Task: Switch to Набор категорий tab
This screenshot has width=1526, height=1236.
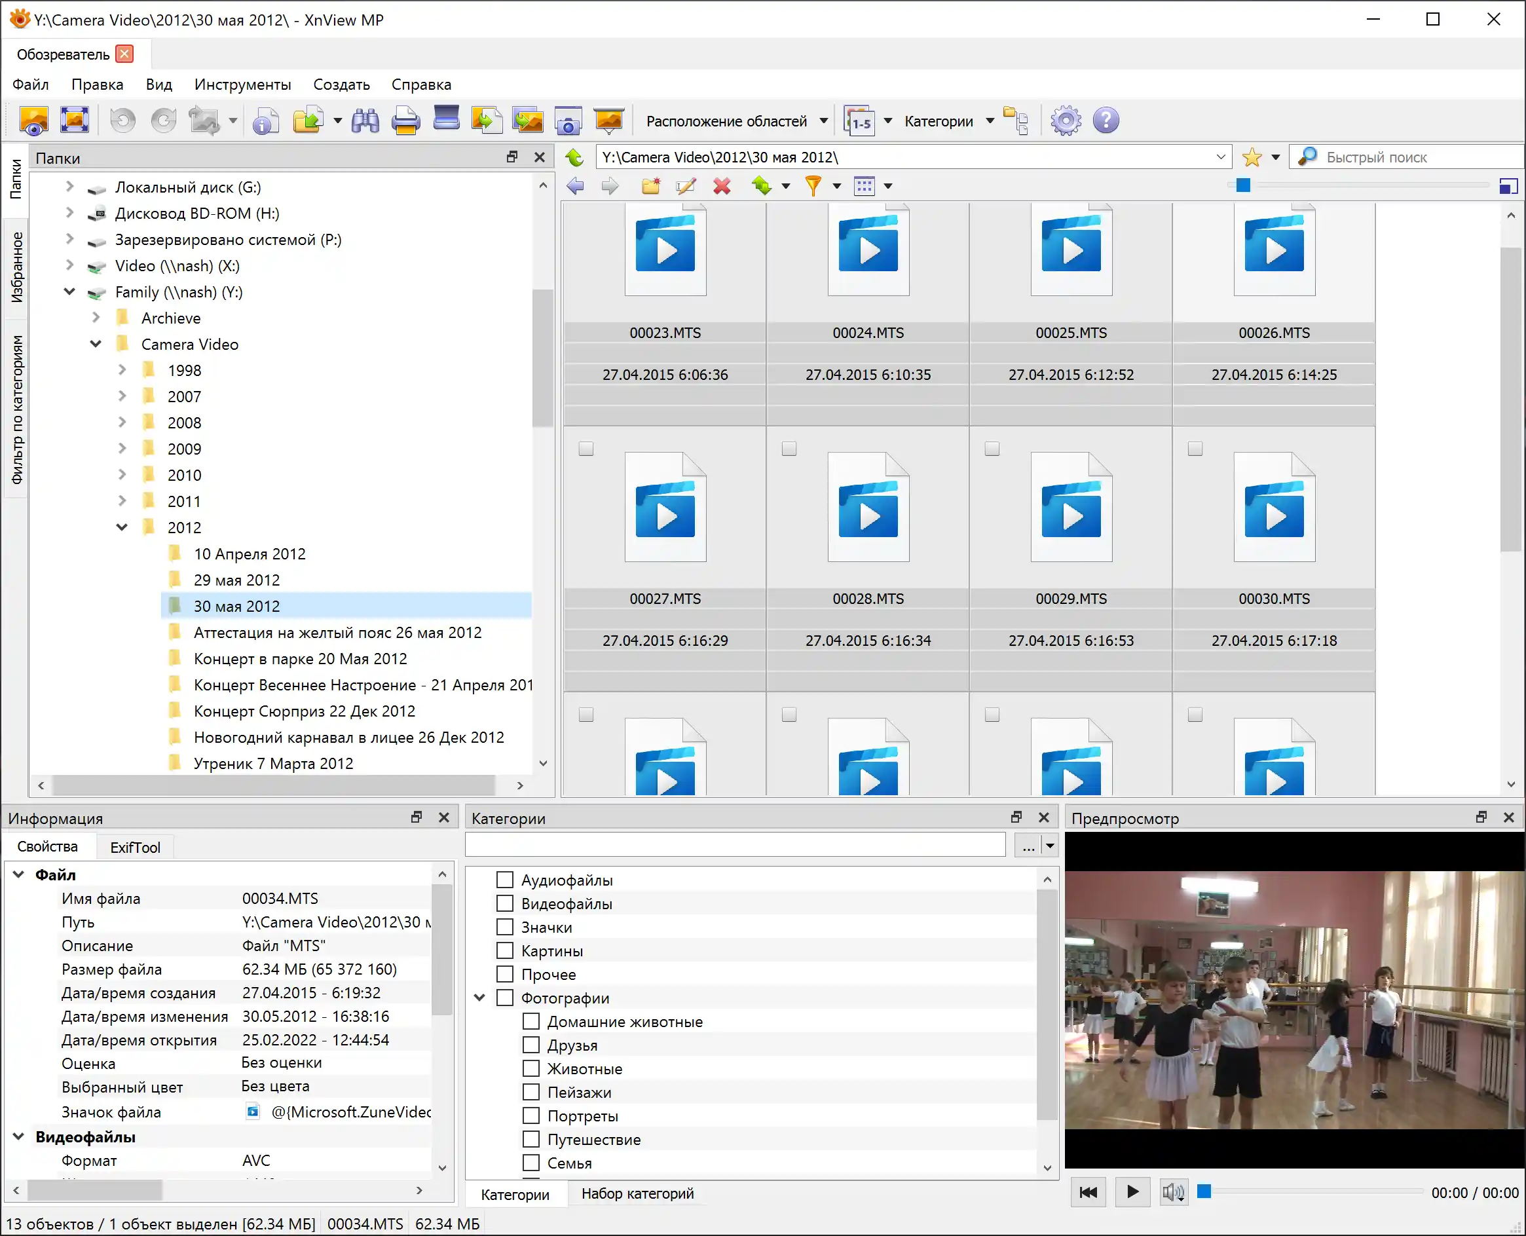Action: (x=637, y=1193)
